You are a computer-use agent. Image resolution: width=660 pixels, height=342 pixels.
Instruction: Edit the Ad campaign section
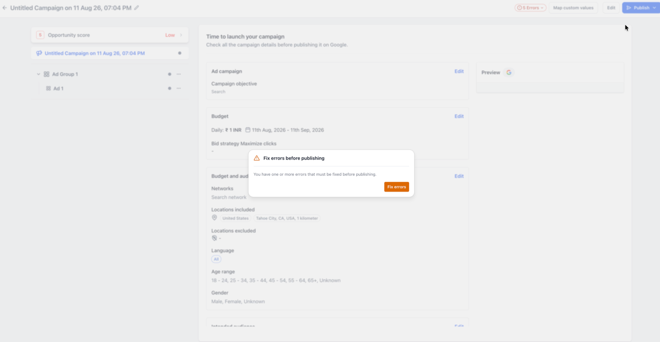[x=459, y=71]
